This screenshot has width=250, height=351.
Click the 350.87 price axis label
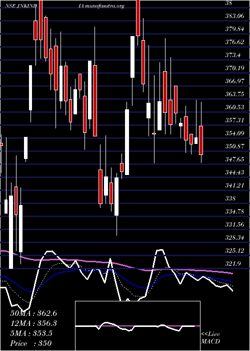pyautogui.click(x=234, y=146)
